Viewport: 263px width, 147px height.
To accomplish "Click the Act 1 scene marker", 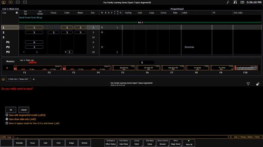I will tap(141, 22).
